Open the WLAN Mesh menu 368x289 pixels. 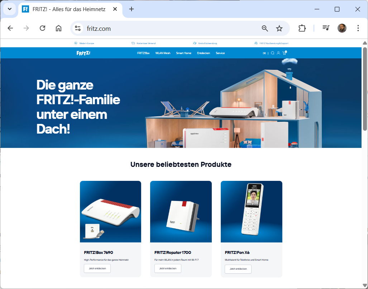pos(163,53)
